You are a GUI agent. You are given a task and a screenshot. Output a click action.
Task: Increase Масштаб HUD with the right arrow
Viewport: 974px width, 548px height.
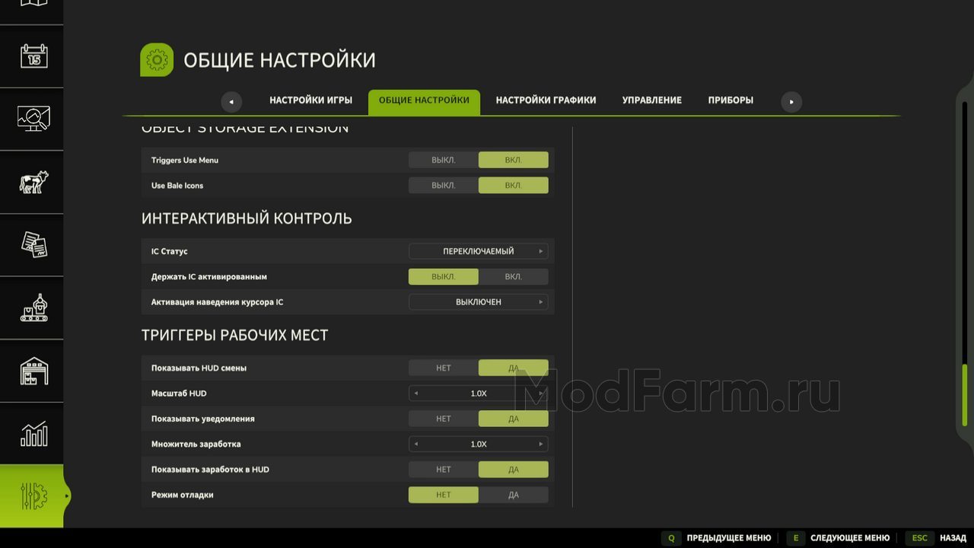[541, 393]
